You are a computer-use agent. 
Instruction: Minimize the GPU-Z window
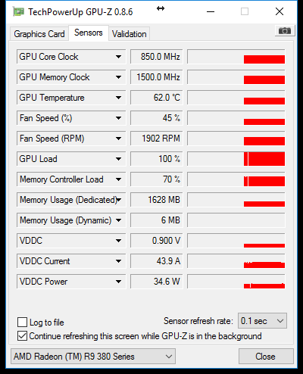(211, 11)
